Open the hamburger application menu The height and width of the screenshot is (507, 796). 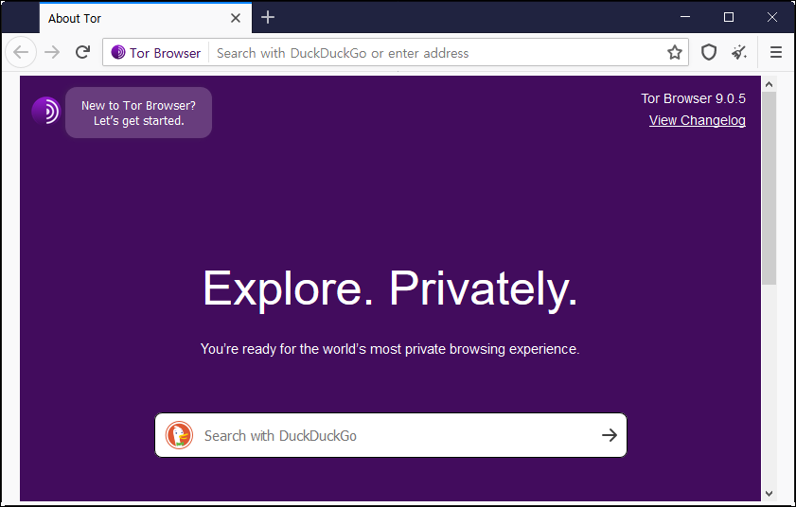tap(776, 52)
